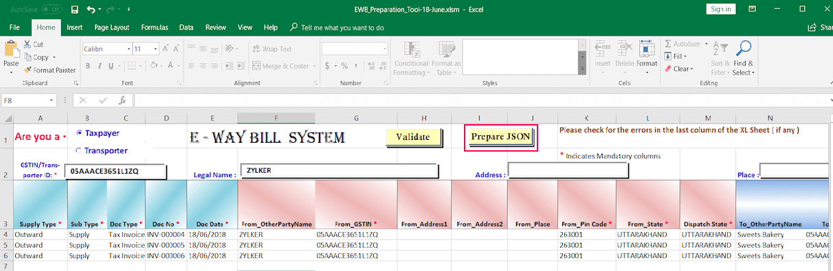The width and height of the screenshot is (833, 271).
Task: Expand the Copy dropdown arrow
Action: click(x=55, y=58)
